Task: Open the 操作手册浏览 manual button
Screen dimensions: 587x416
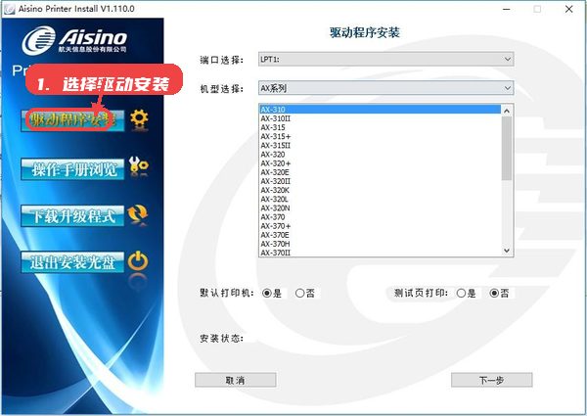Action: click(72, 169)
